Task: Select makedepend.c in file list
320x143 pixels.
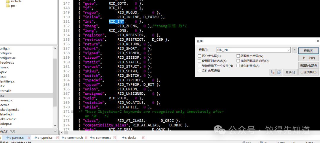Action: [9, 109]
